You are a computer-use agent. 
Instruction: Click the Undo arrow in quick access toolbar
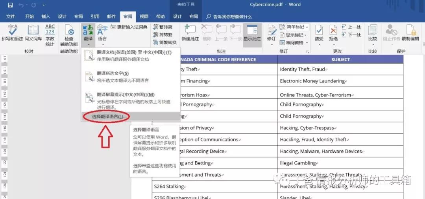(21, 5)
